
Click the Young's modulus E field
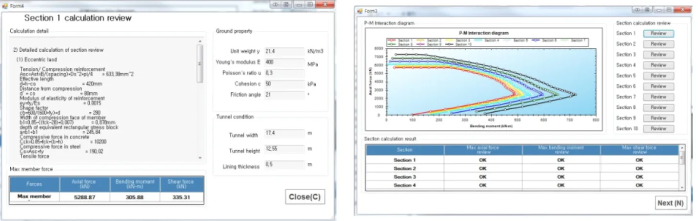point(284,62)
